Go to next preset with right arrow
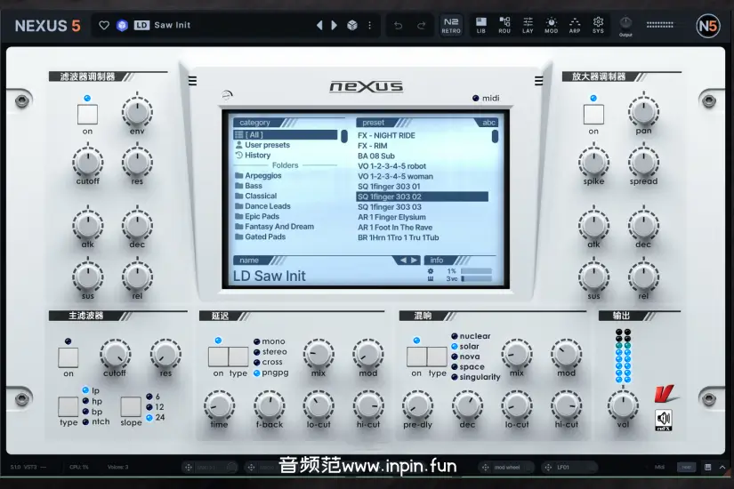The height and width of the screenshot is (489, 734). (335, 25)
